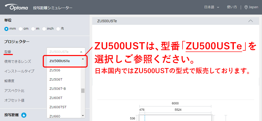Select the cm unit radio button
262x121 pixels.
tap(20, 29)
